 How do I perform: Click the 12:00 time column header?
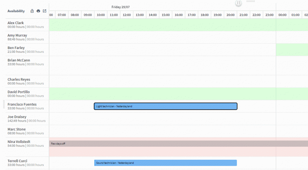point(127,15)
